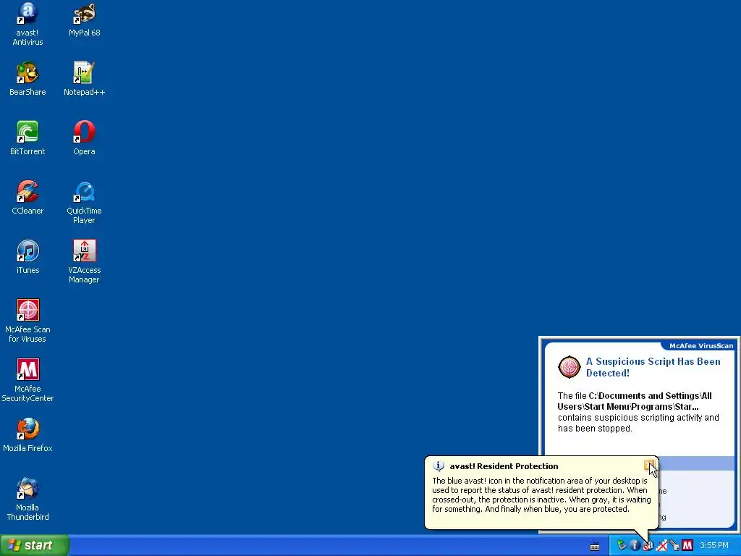Click the Start button on the taskbar
The width and height of the screenshot is (741, 556).
[35, 545]
